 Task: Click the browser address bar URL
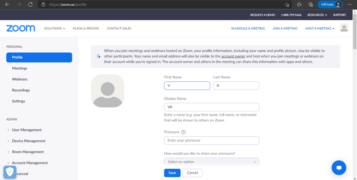coord(68,4)
